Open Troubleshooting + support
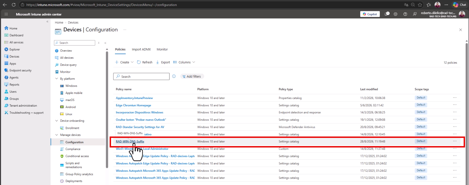The width and height of the screenshot is (469, 185). [24, 113]
